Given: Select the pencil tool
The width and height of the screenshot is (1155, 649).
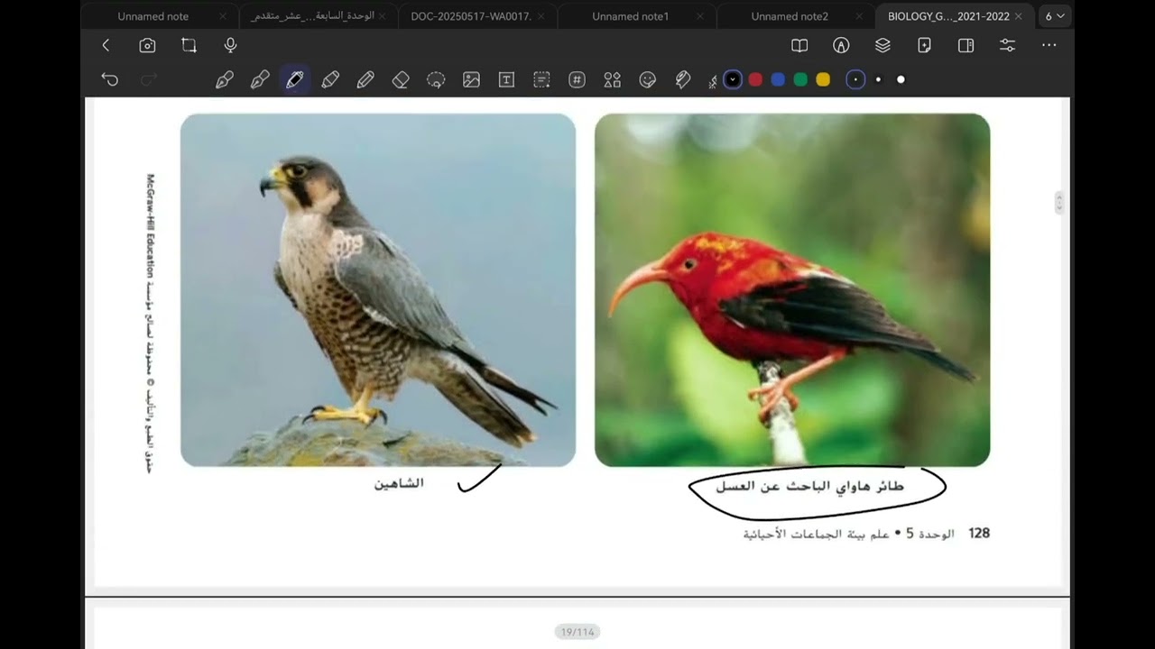Looking at the screenshot, I should pos(365,79).
